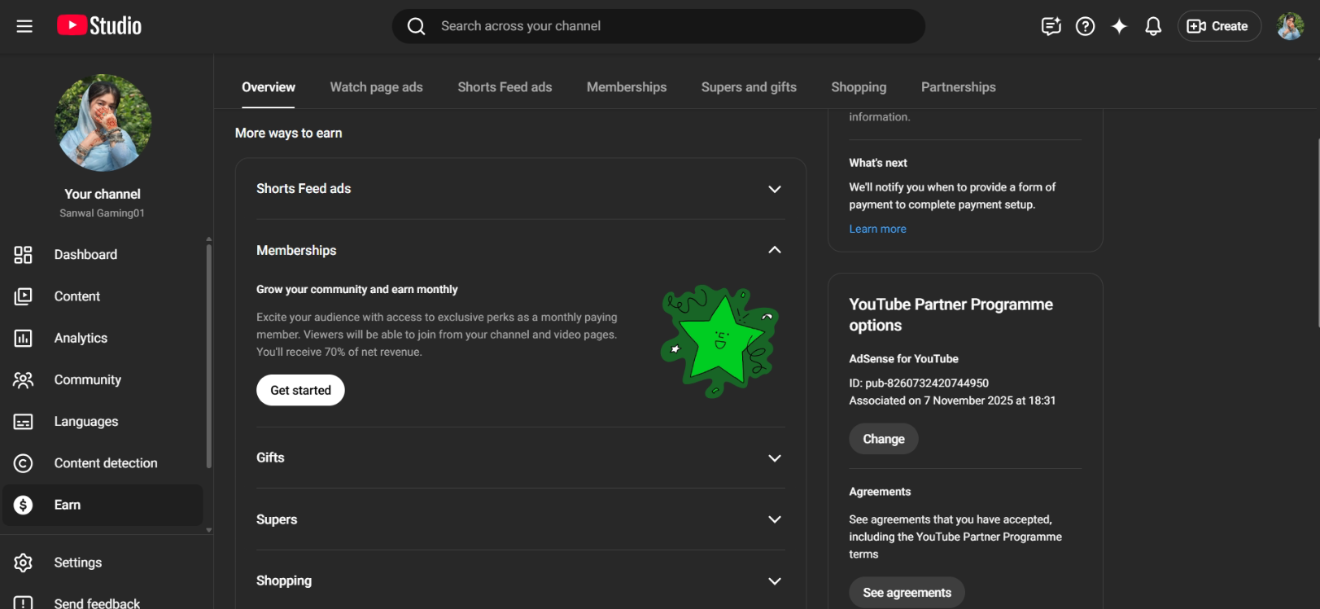Open Settings in the sidebar
The width and height of the screenshot is (1320, 609).
click(x=103, y=563)
